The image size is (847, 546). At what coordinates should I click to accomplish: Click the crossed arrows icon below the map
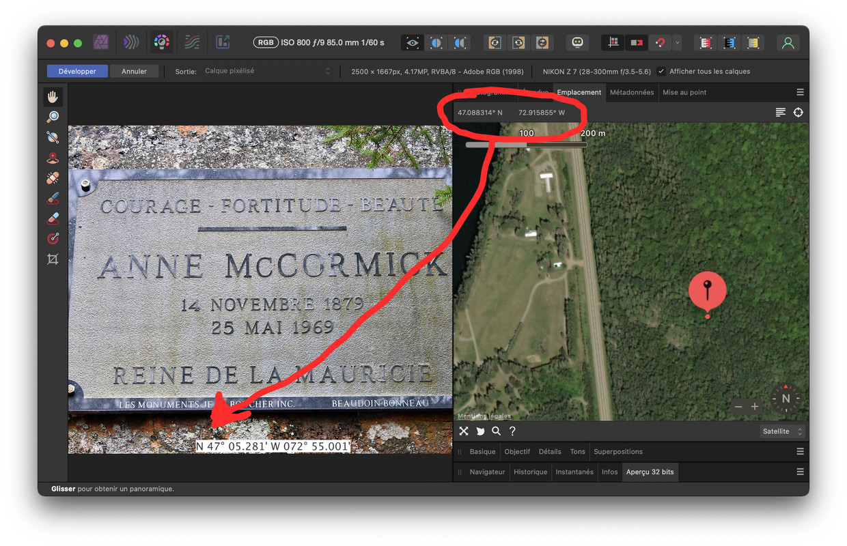pyautogui.click(x=464, y=431)
